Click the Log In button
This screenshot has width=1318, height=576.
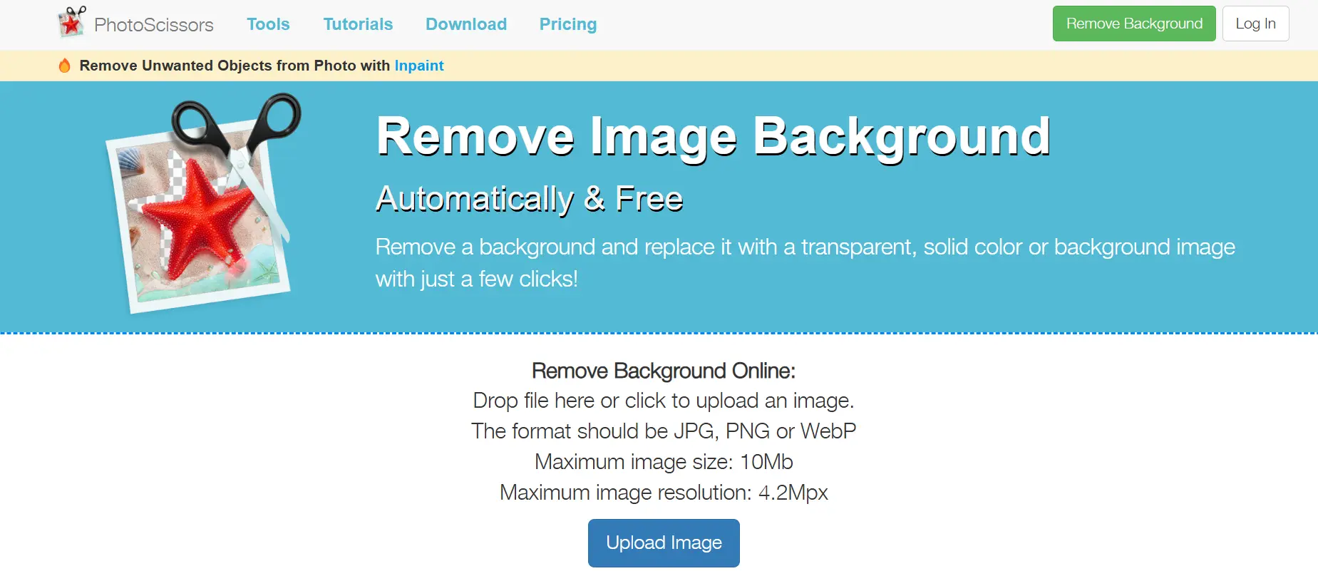tap(1255, 24)
